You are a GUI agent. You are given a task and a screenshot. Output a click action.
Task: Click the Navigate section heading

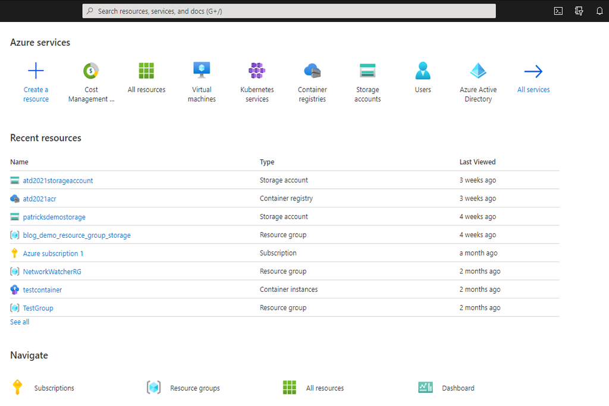point(29,355)
